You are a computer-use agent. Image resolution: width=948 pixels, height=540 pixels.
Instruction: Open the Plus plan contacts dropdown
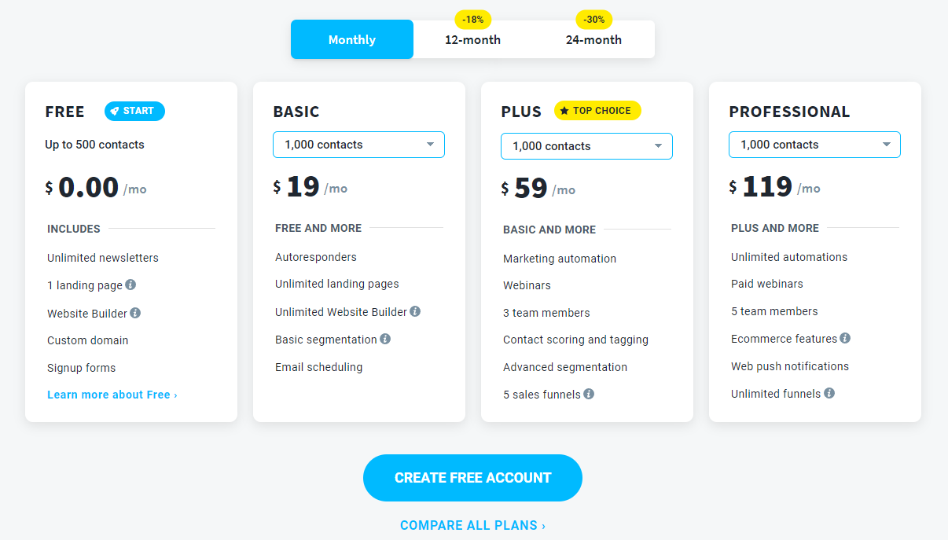pyautogui.click(x=586, y=146)
